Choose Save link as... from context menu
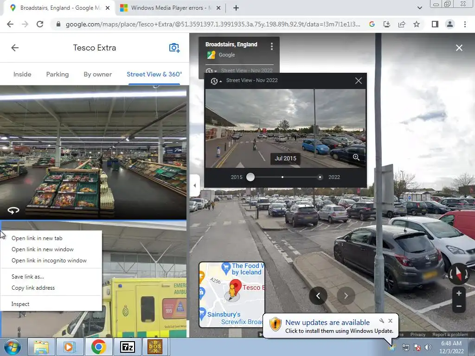The width and height of the screenshot is (475, 356). pos(27,277)
